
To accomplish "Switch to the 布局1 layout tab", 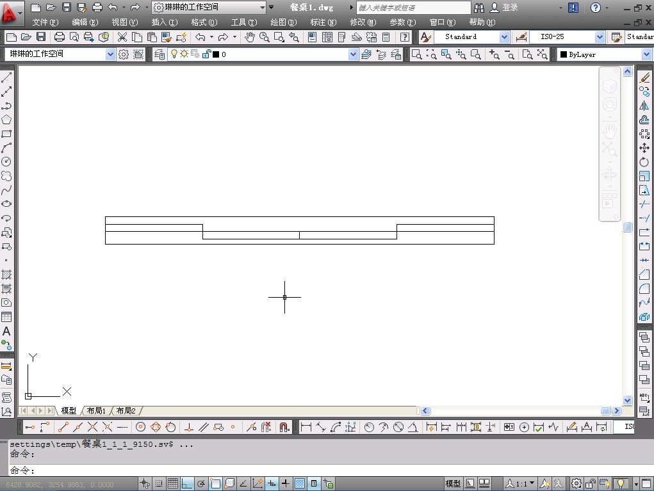I will [96, 411].
